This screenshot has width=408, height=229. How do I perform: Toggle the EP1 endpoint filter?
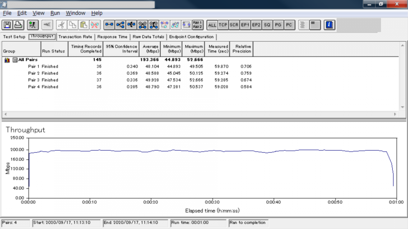[x=245, y=24]
